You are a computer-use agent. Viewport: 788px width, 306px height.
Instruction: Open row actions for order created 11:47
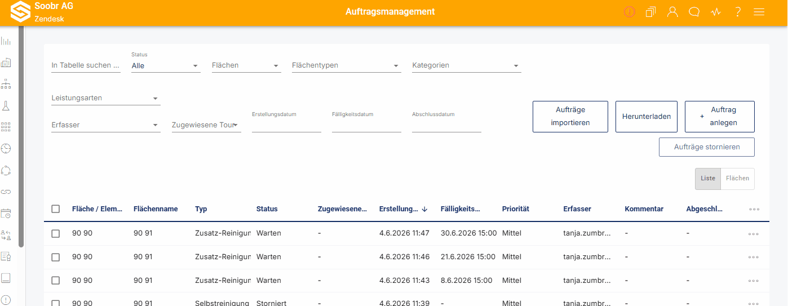[754, 233]
